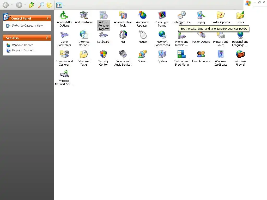The image size is (267, 200).
Task: Open Accessibility Options icon
Action: coord(64,19)
